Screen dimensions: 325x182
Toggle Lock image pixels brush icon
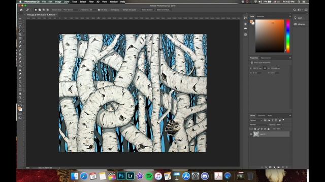258,129
